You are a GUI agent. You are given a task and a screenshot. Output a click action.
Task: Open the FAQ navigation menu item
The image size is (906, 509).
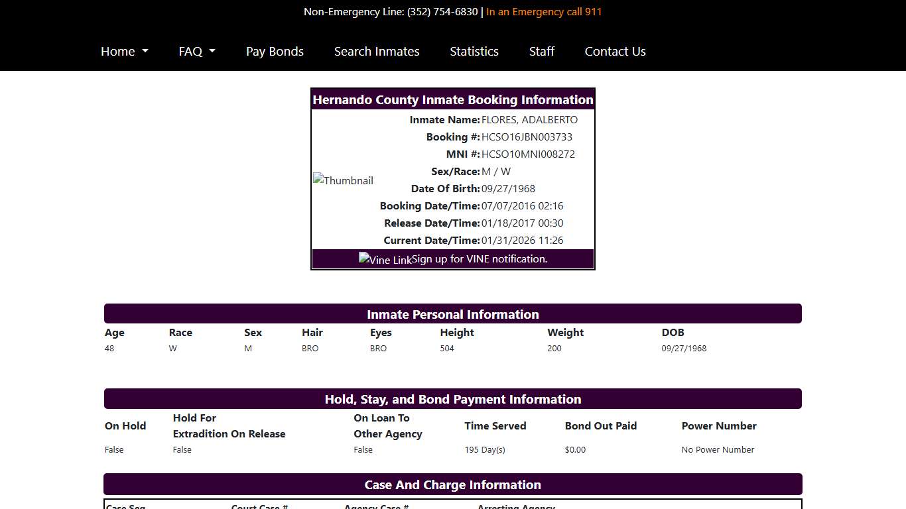tap(191, 51)
